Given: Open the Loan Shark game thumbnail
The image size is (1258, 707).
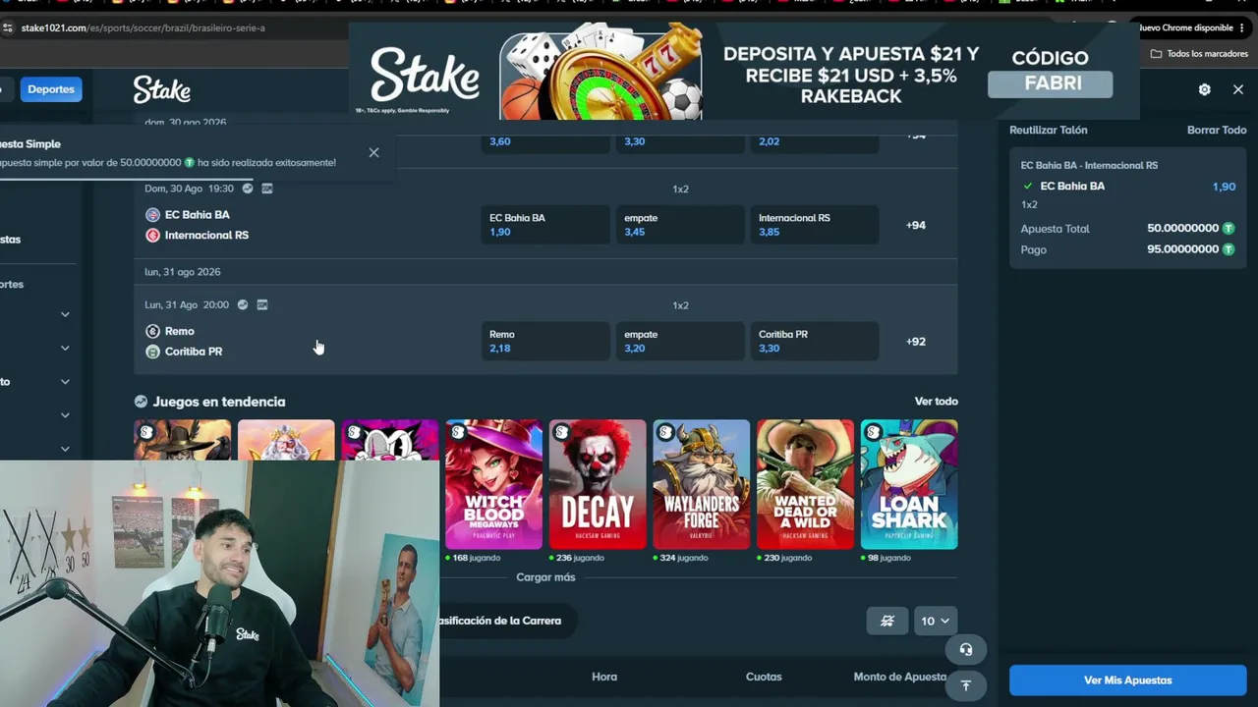Looking at the screenshot, I should coord(909,484).
